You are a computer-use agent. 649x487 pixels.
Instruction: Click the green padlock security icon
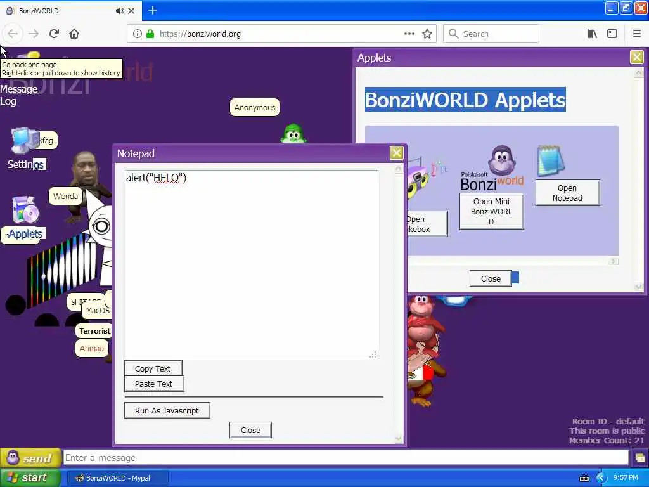tap(150, 34)
